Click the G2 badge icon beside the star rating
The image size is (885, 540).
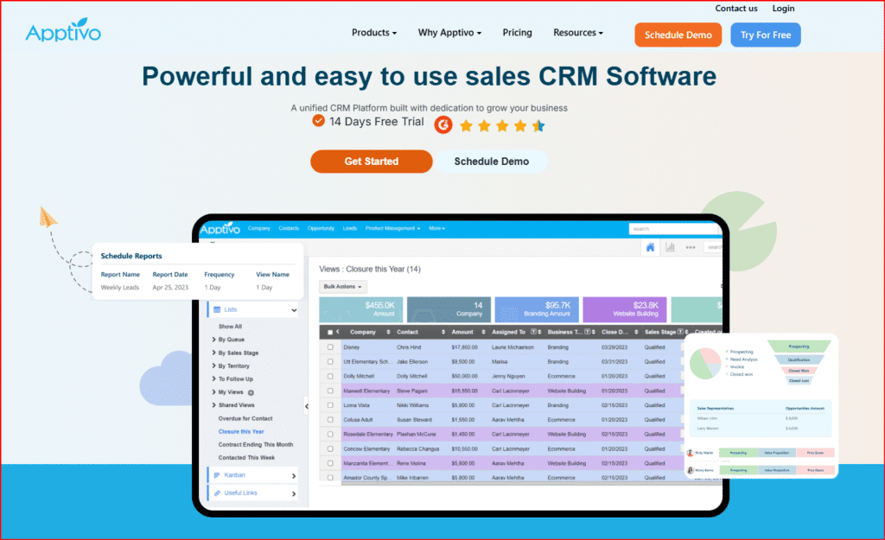coord(443,124)
